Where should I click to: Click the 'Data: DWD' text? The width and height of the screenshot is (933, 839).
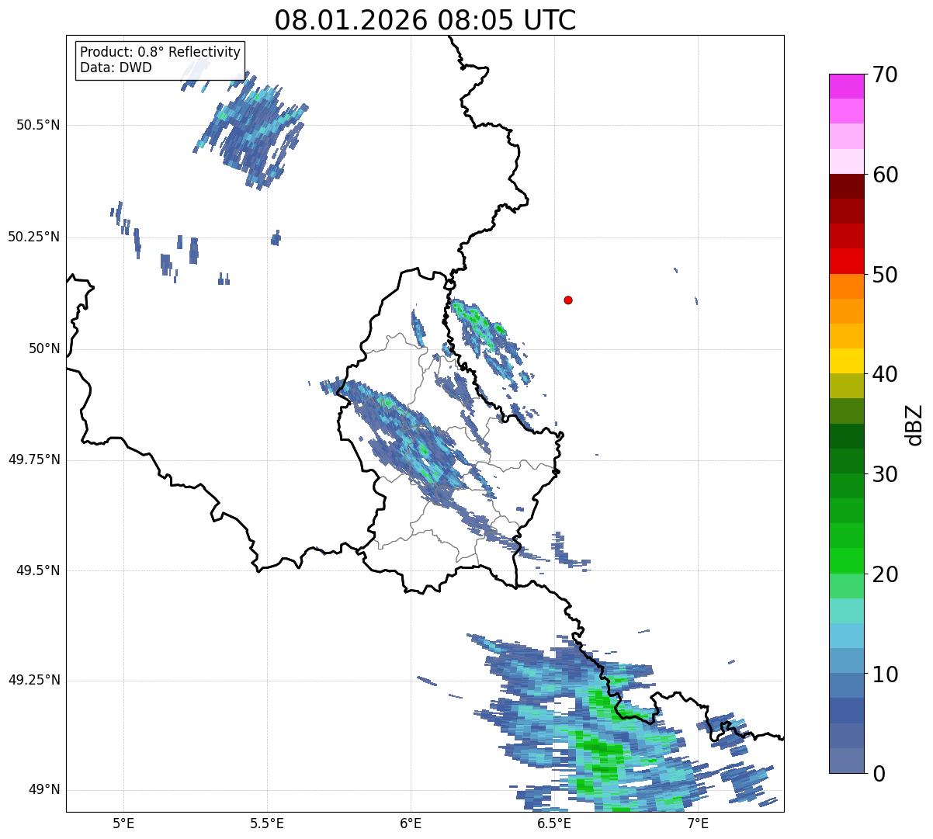[x=116, y=68]
